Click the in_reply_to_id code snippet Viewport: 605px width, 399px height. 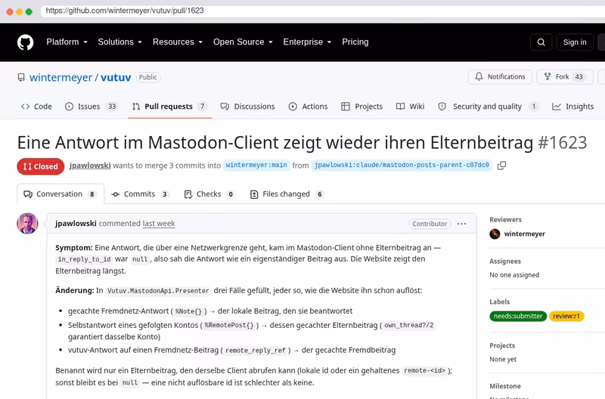pyautogui.click(x=84, y=259)
